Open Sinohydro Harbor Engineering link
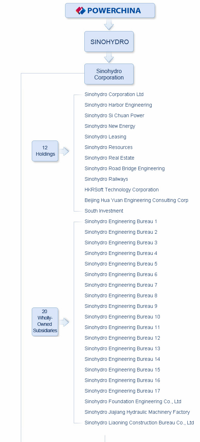 point(118,105)
